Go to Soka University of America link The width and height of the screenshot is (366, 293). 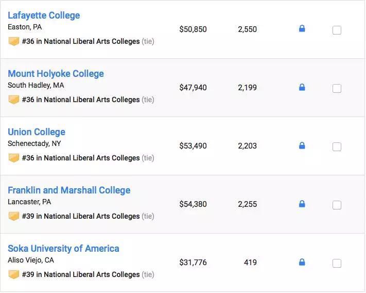[63, 249]
